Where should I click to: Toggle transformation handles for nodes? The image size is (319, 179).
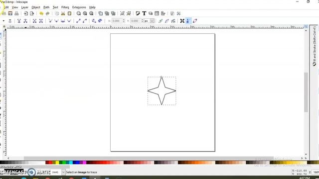[182, 21]
